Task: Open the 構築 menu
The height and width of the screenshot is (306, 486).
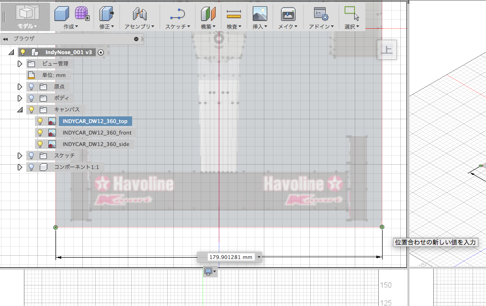Action: (x=208, y=27)
